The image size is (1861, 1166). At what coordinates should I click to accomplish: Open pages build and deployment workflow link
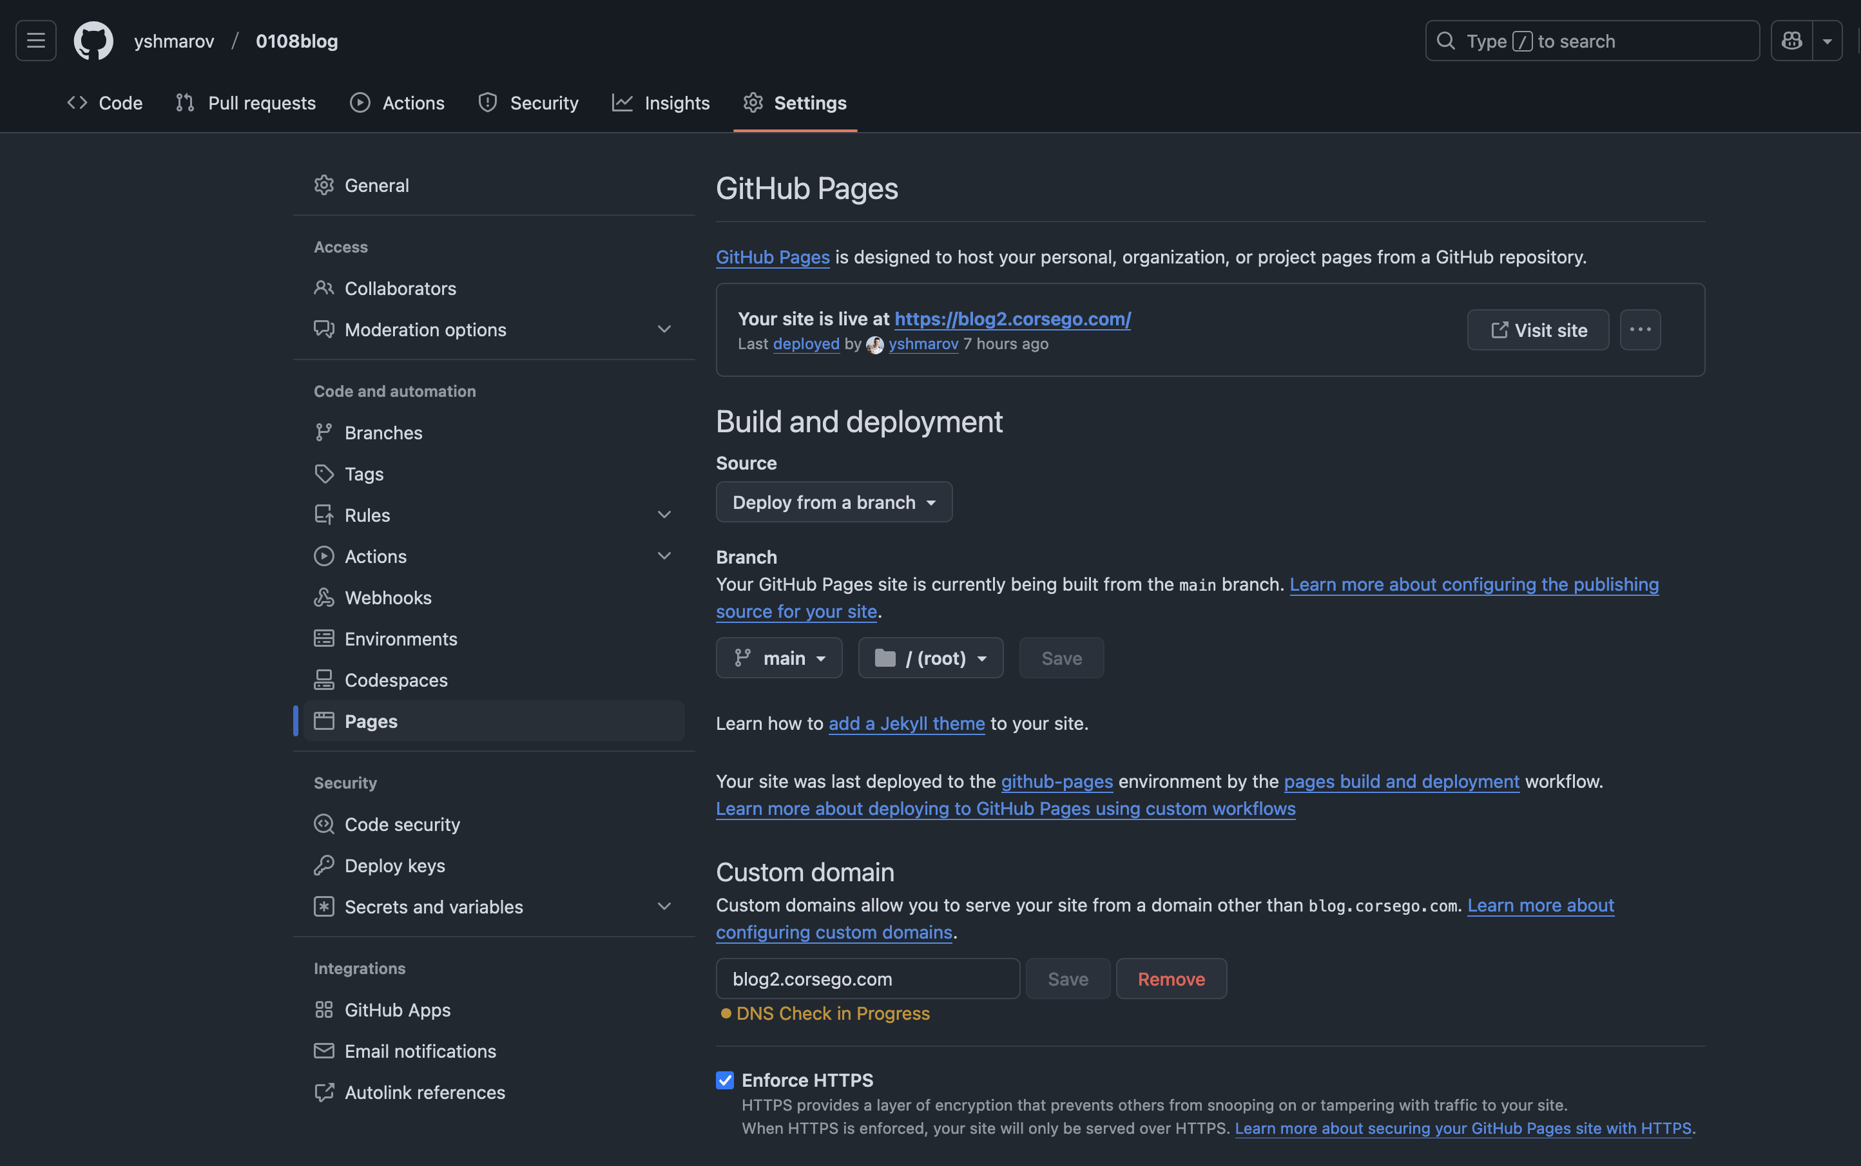click(1402, 781)
